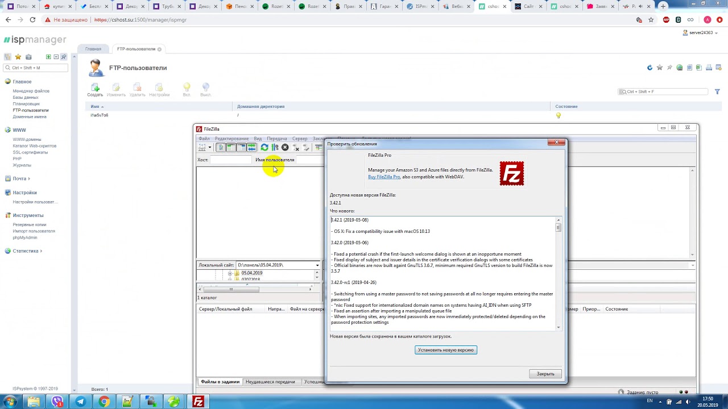The height and width of the screenshot is (409, 728).
Task: Open SSL-сертификаты in the sidebar
Action: [x=30, y=152]
